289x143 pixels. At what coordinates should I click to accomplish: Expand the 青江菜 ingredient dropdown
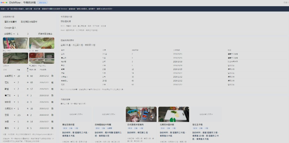pos(9,95)
